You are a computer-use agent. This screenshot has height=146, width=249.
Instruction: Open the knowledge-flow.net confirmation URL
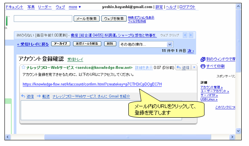tap(92, 84)
